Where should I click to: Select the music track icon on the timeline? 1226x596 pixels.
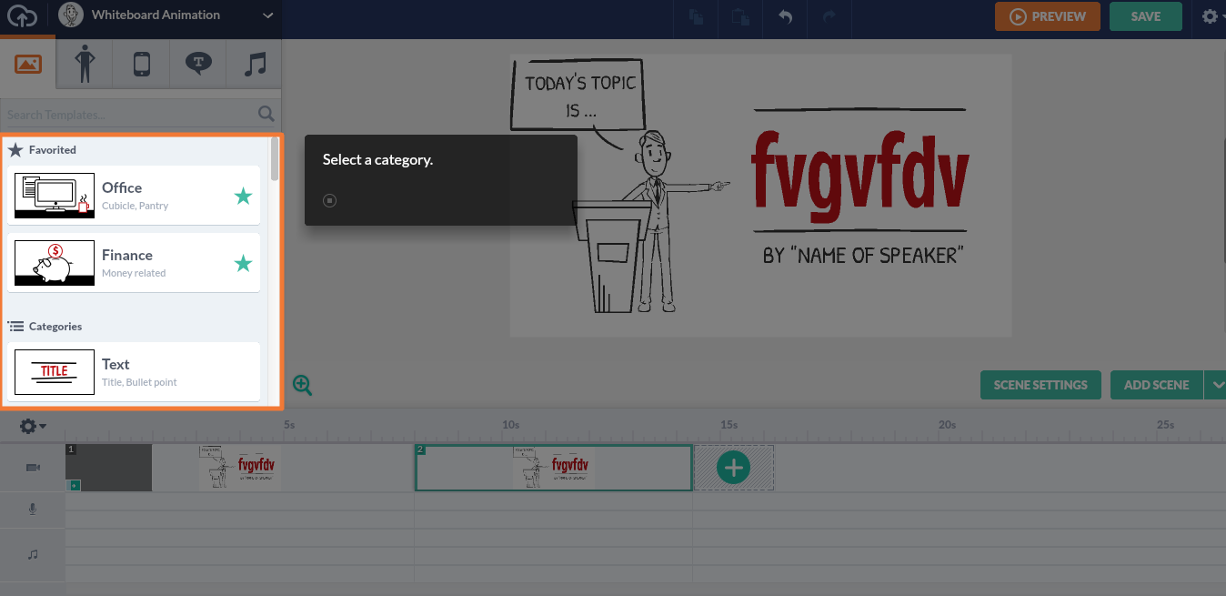click(33, 553)
